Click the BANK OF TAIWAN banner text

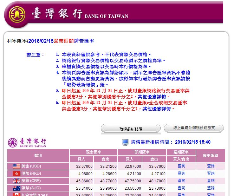coord(106,16)
